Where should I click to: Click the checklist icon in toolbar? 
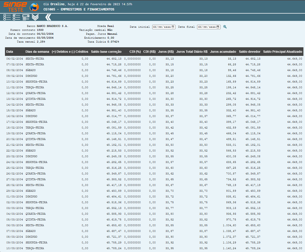point(16,17)
